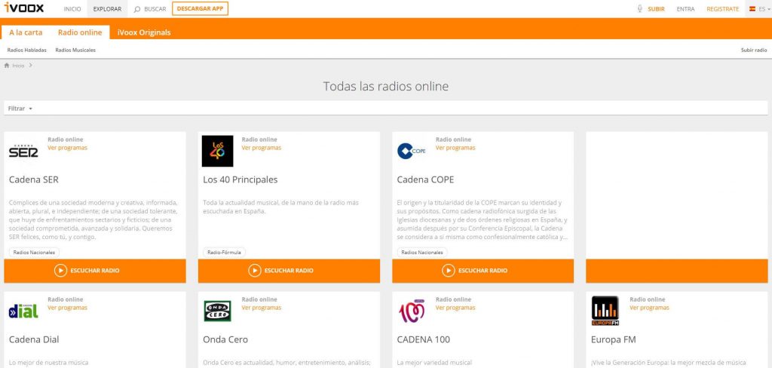Expand the Filtrar dropdown
Screen dimensions: 772x368
[20, 109]
